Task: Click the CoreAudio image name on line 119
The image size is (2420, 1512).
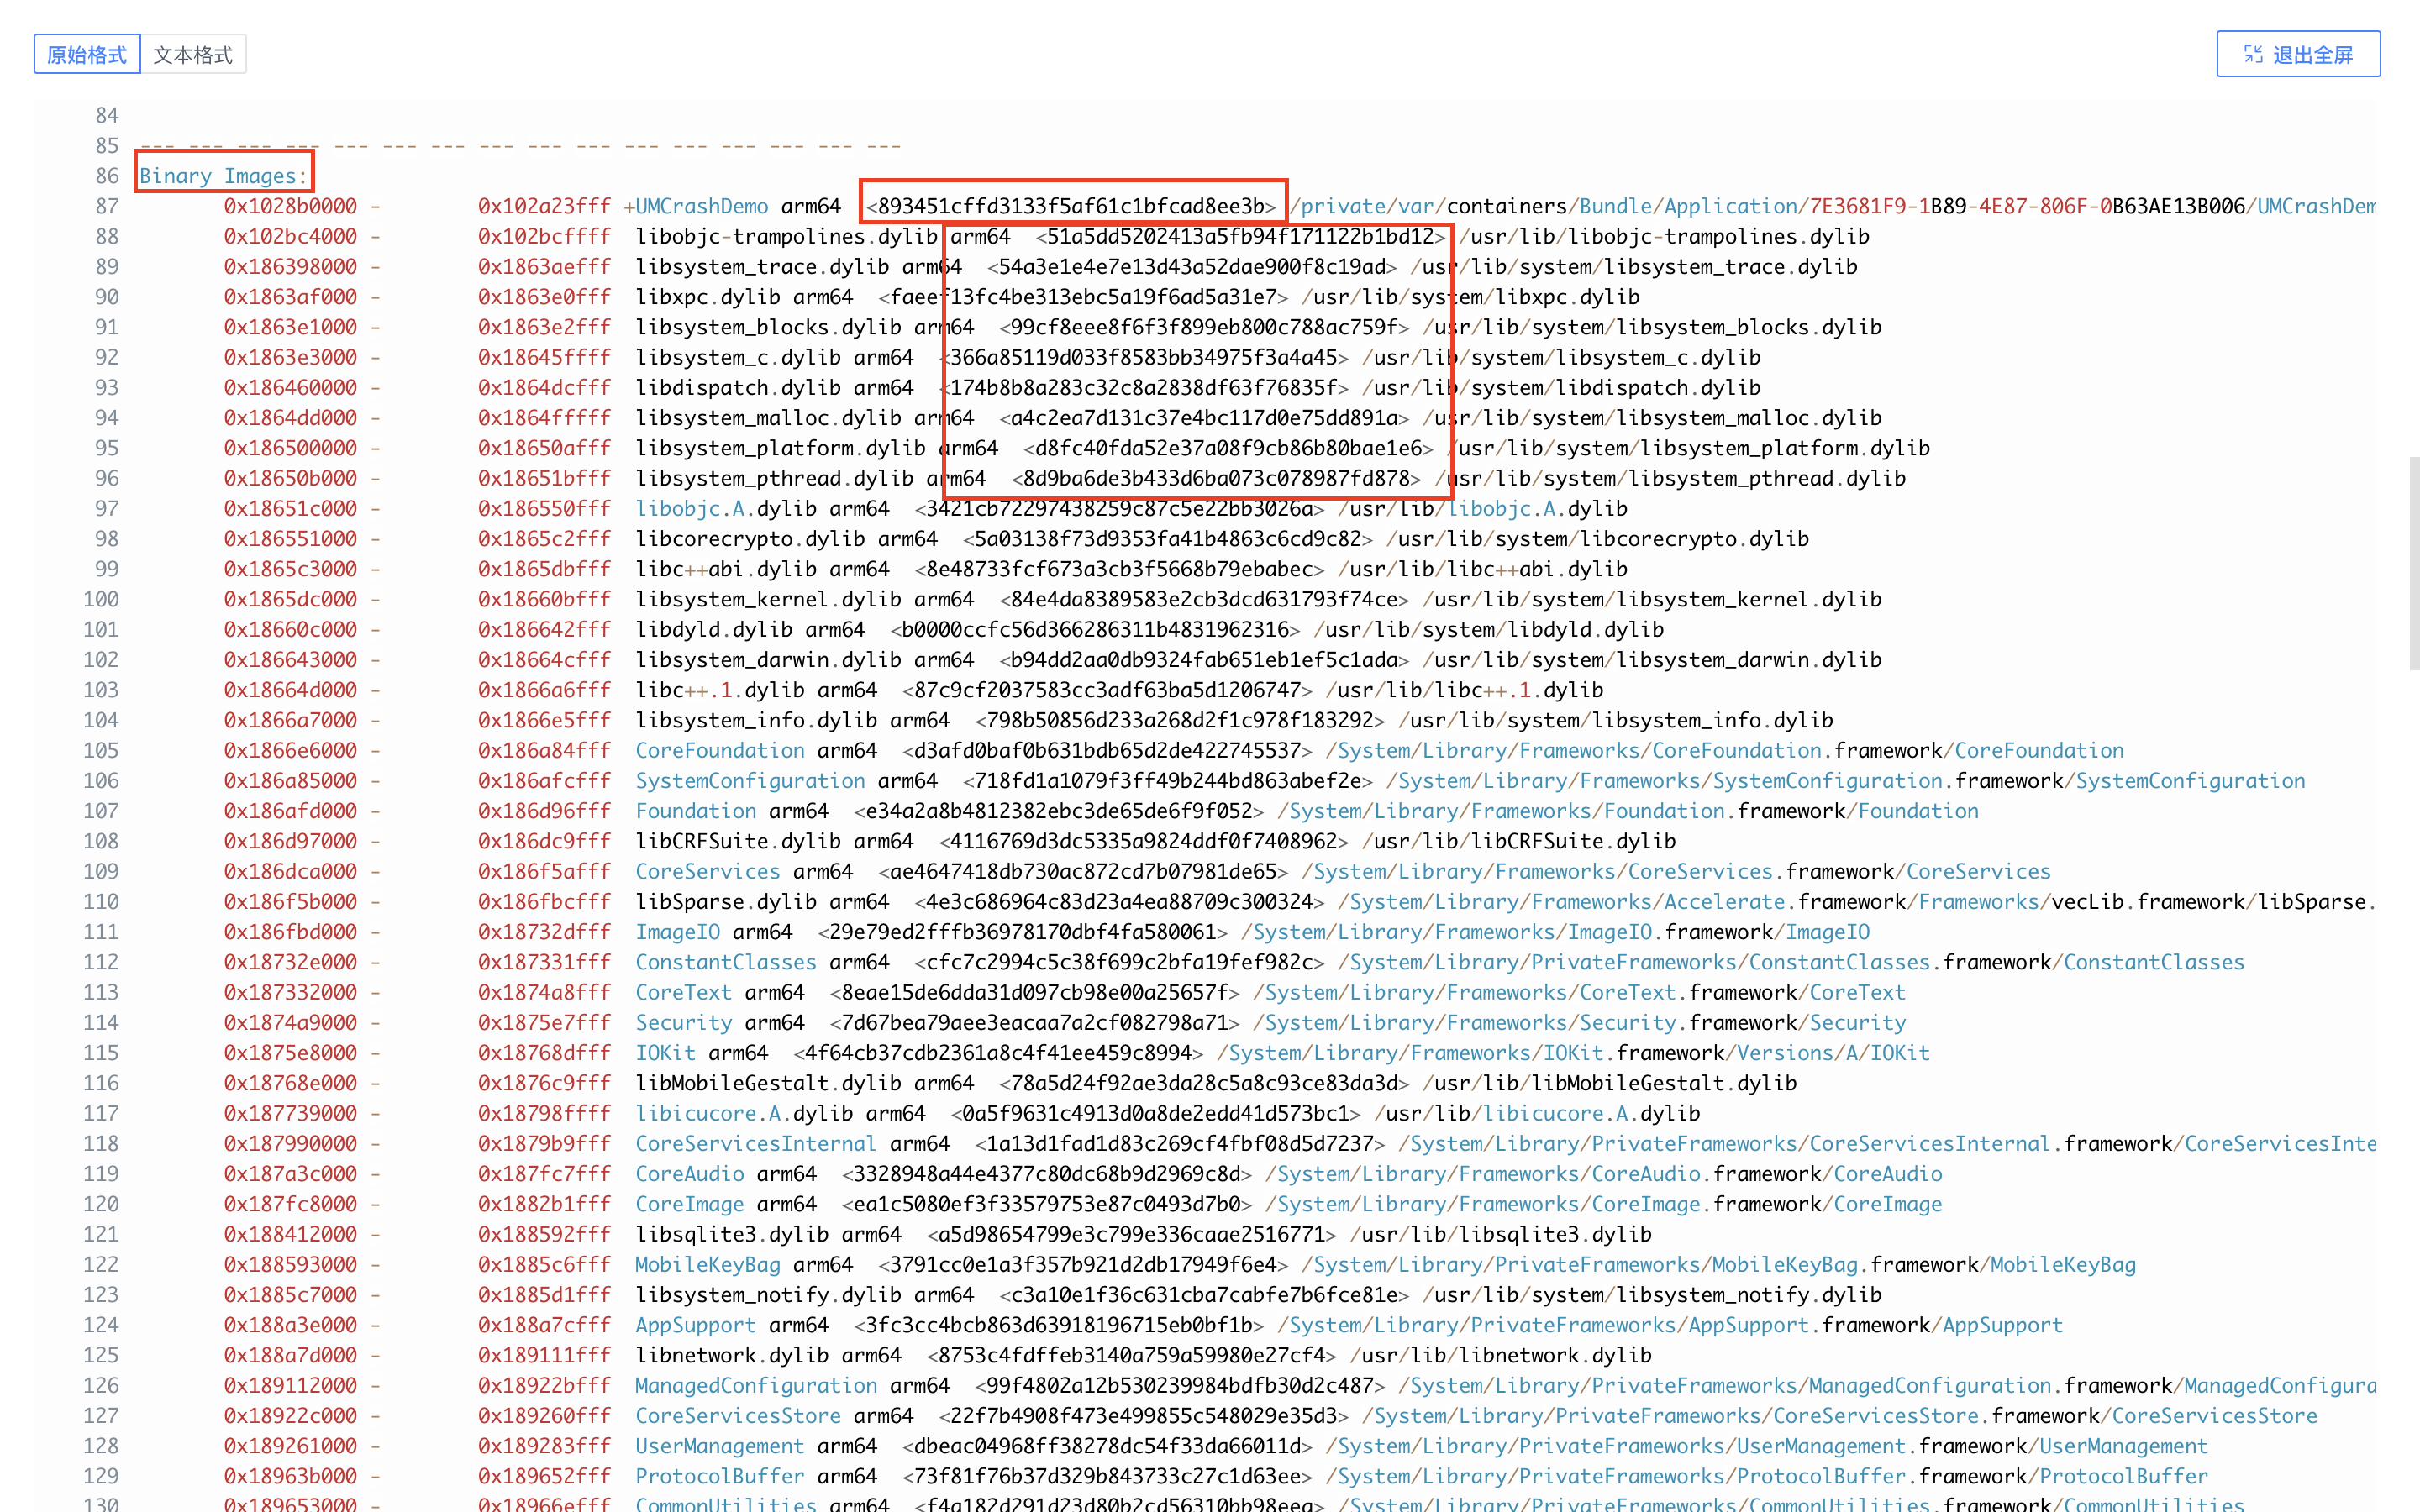Action: coord(689,1173)
